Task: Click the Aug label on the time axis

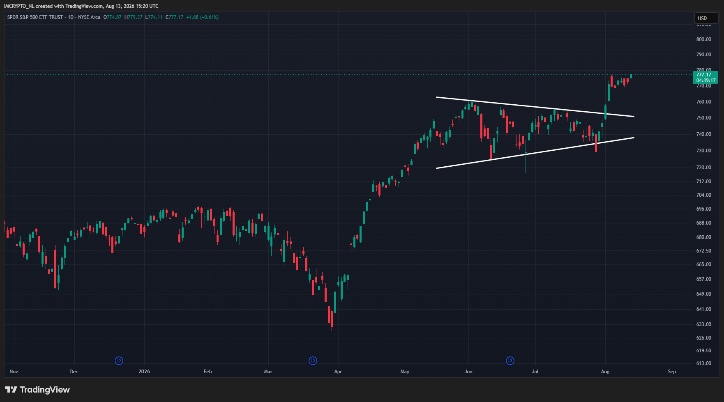Action: point(605,372)
